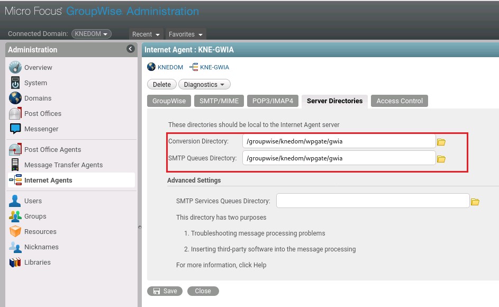Click the Groups people icon
Screen dimensions: 499x307
15,216
